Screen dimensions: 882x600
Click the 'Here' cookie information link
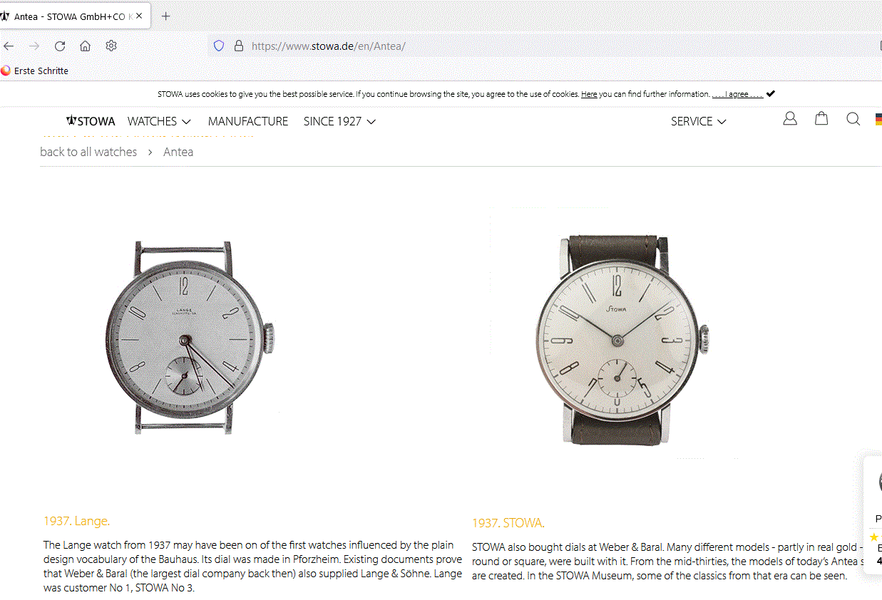(x=589, y=94)
